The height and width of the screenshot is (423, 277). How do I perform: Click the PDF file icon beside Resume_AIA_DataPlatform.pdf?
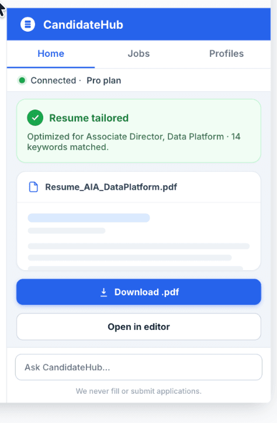click(33, 187)
